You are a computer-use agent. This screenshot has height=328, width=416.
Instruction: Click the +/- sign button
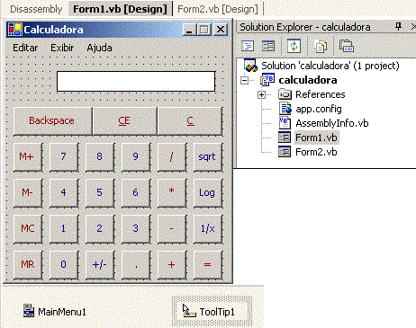(100, 265)
